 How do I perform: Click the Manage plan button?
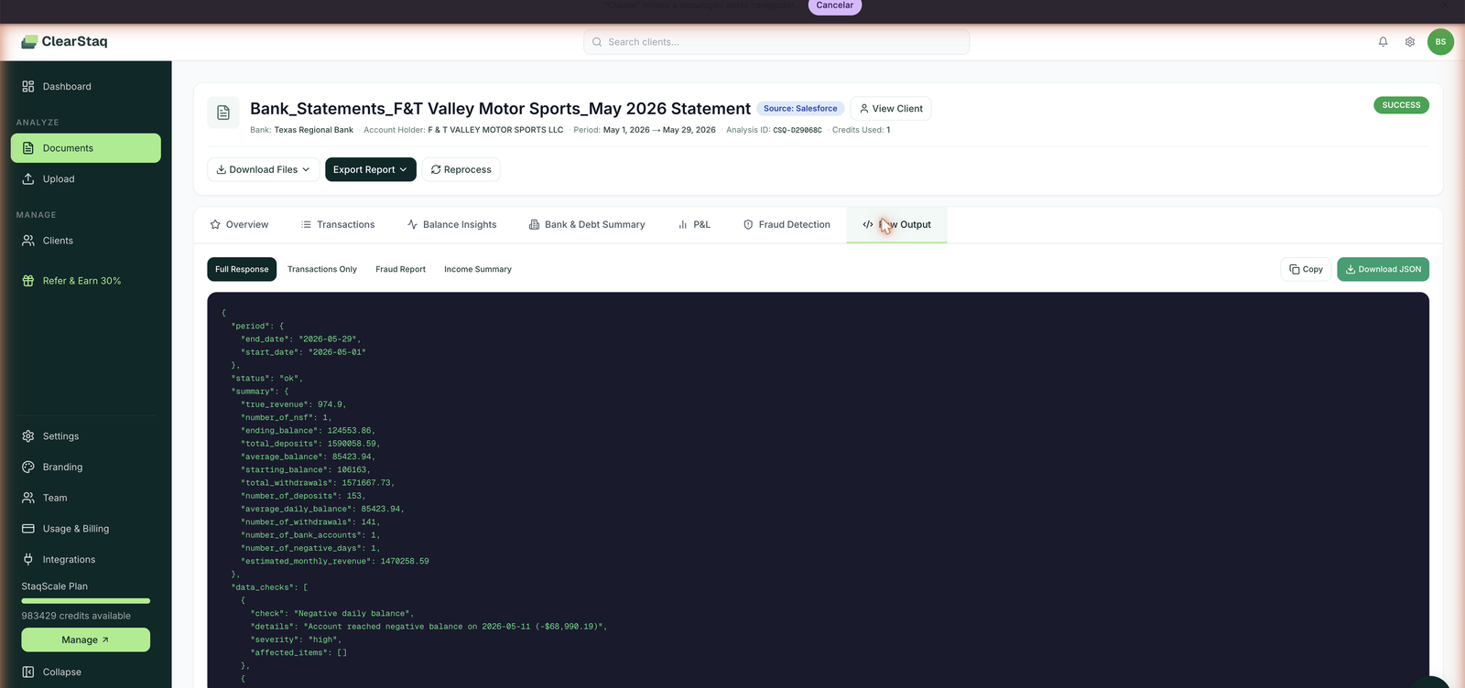coord(86,640)
